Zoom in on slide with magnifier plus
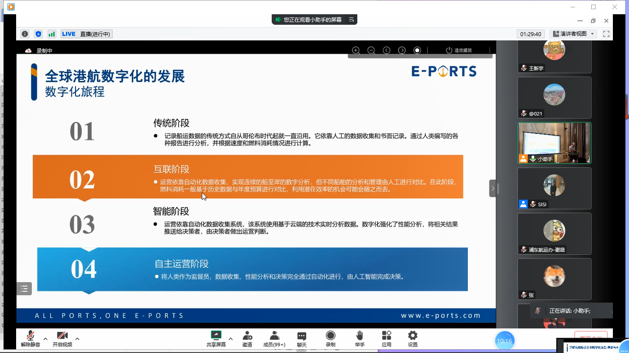Image resolution: width=629 pixels, height=353 pixels. pyautogui.click(x=355, y=50)
